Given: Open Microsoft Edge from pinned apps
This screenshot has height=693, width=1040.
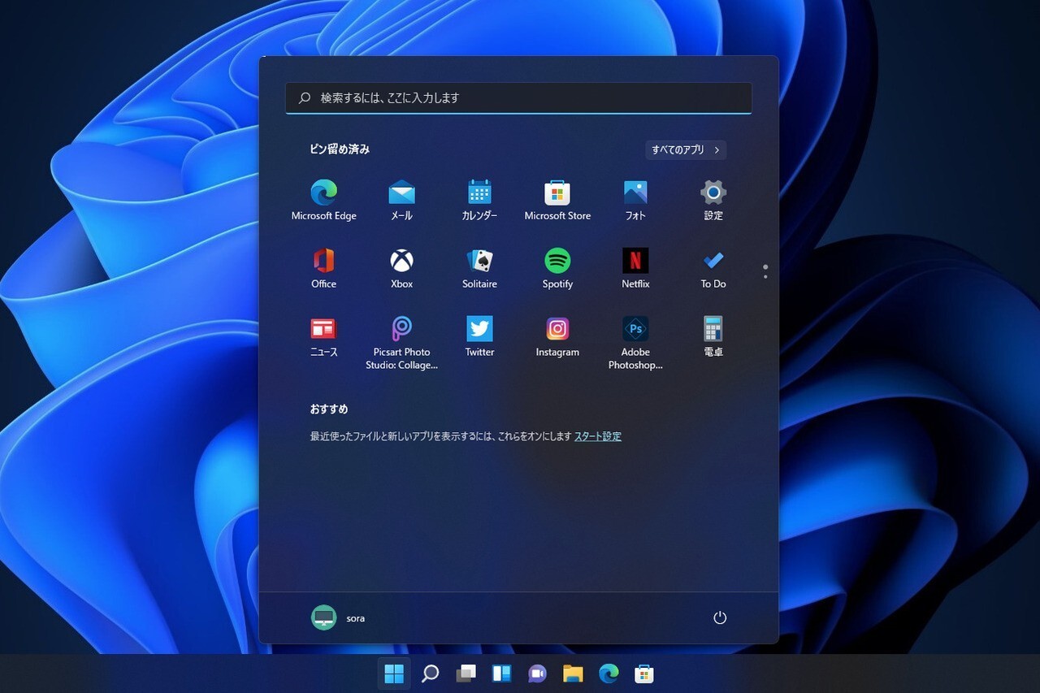Looking at the screenshot, I should tap(323, 200).
